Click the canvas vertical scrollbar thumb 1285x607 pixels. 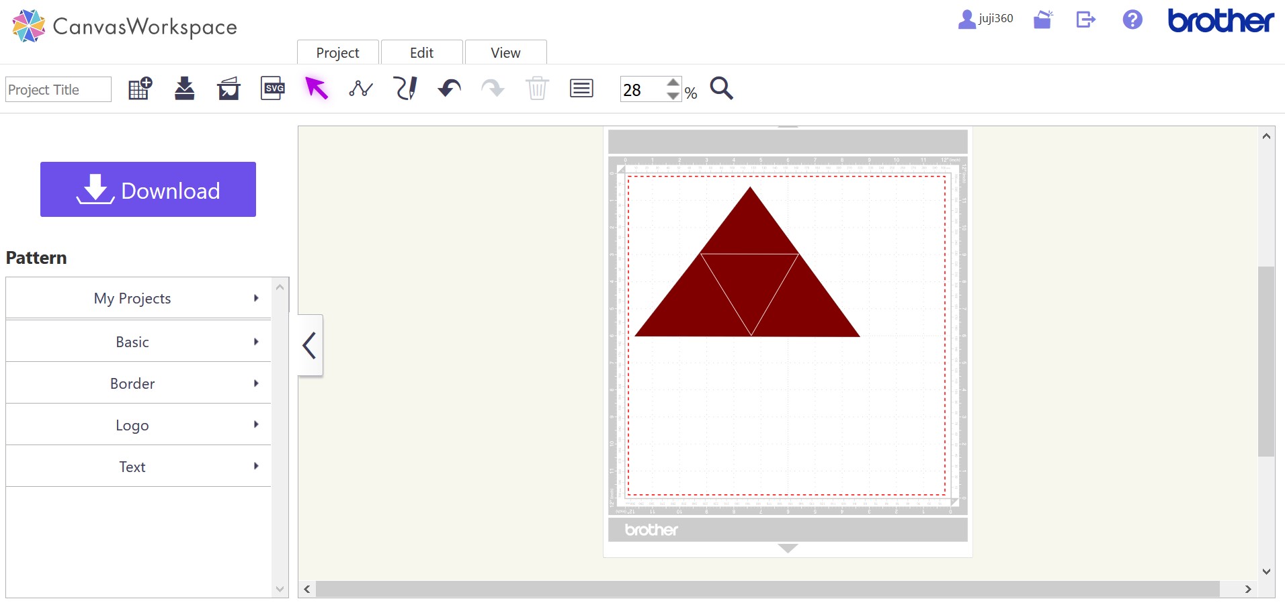[1266, 361]
